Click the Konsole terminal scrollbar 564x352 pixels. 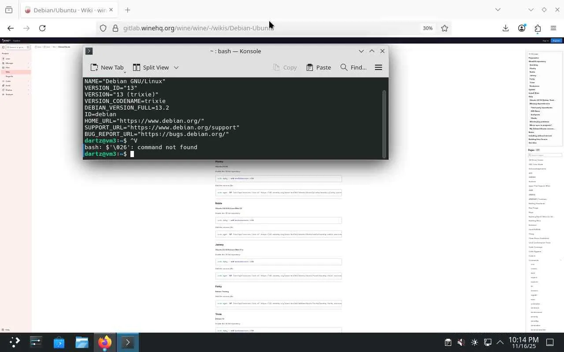click(385, 124)
